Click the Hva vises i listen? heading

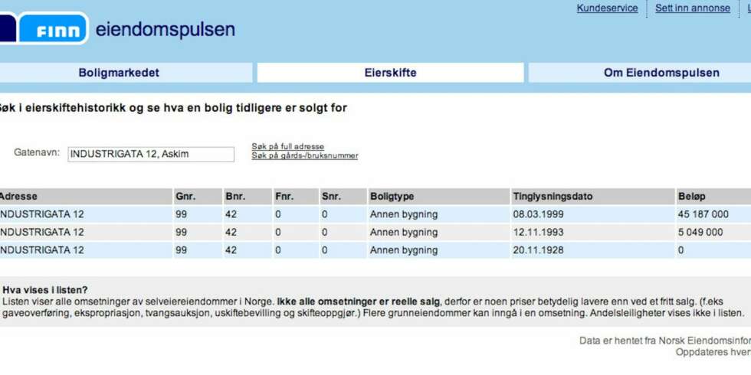coord(45,290)
